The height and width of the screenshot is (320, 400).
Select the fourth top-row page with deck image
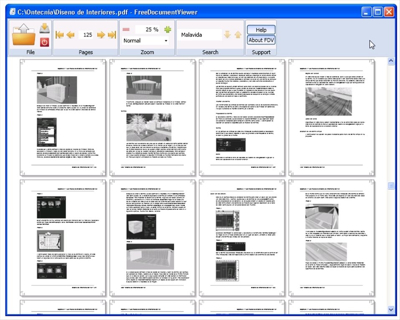pyautogui.click(x=331, y=117)
